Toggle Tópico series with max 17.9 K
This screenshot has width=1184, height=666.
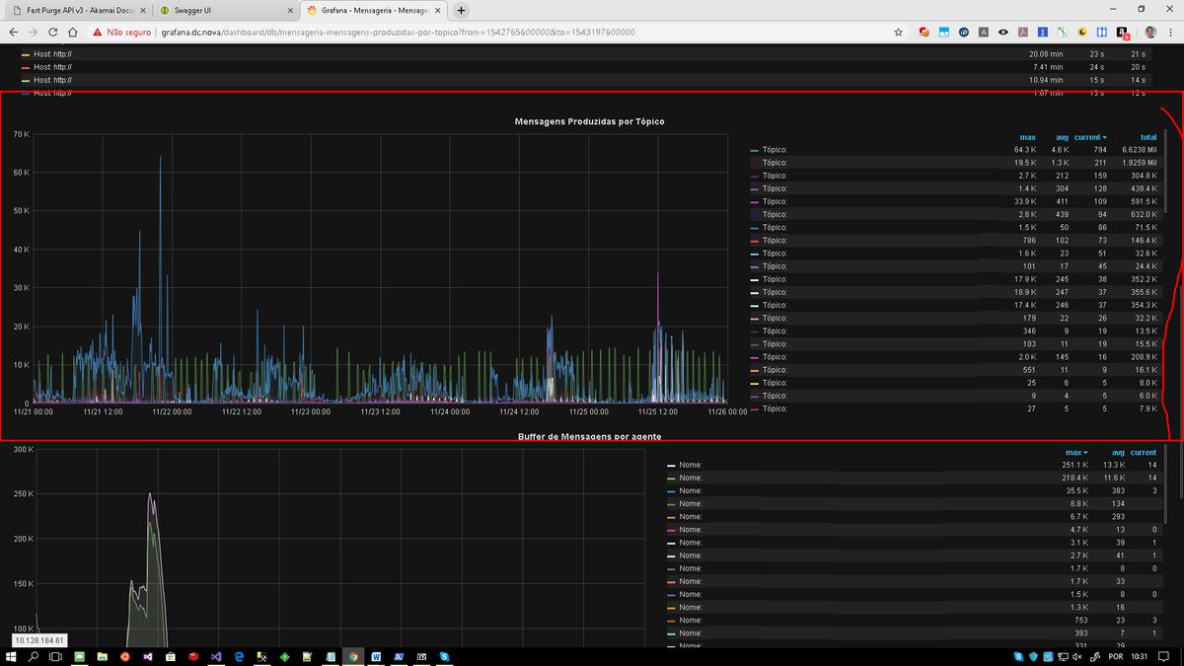pos(776,279)
